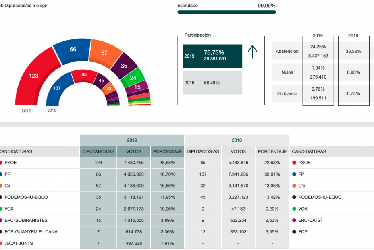
Task: Click the Escrutado progress bar
Action: (x=226, y=12)
